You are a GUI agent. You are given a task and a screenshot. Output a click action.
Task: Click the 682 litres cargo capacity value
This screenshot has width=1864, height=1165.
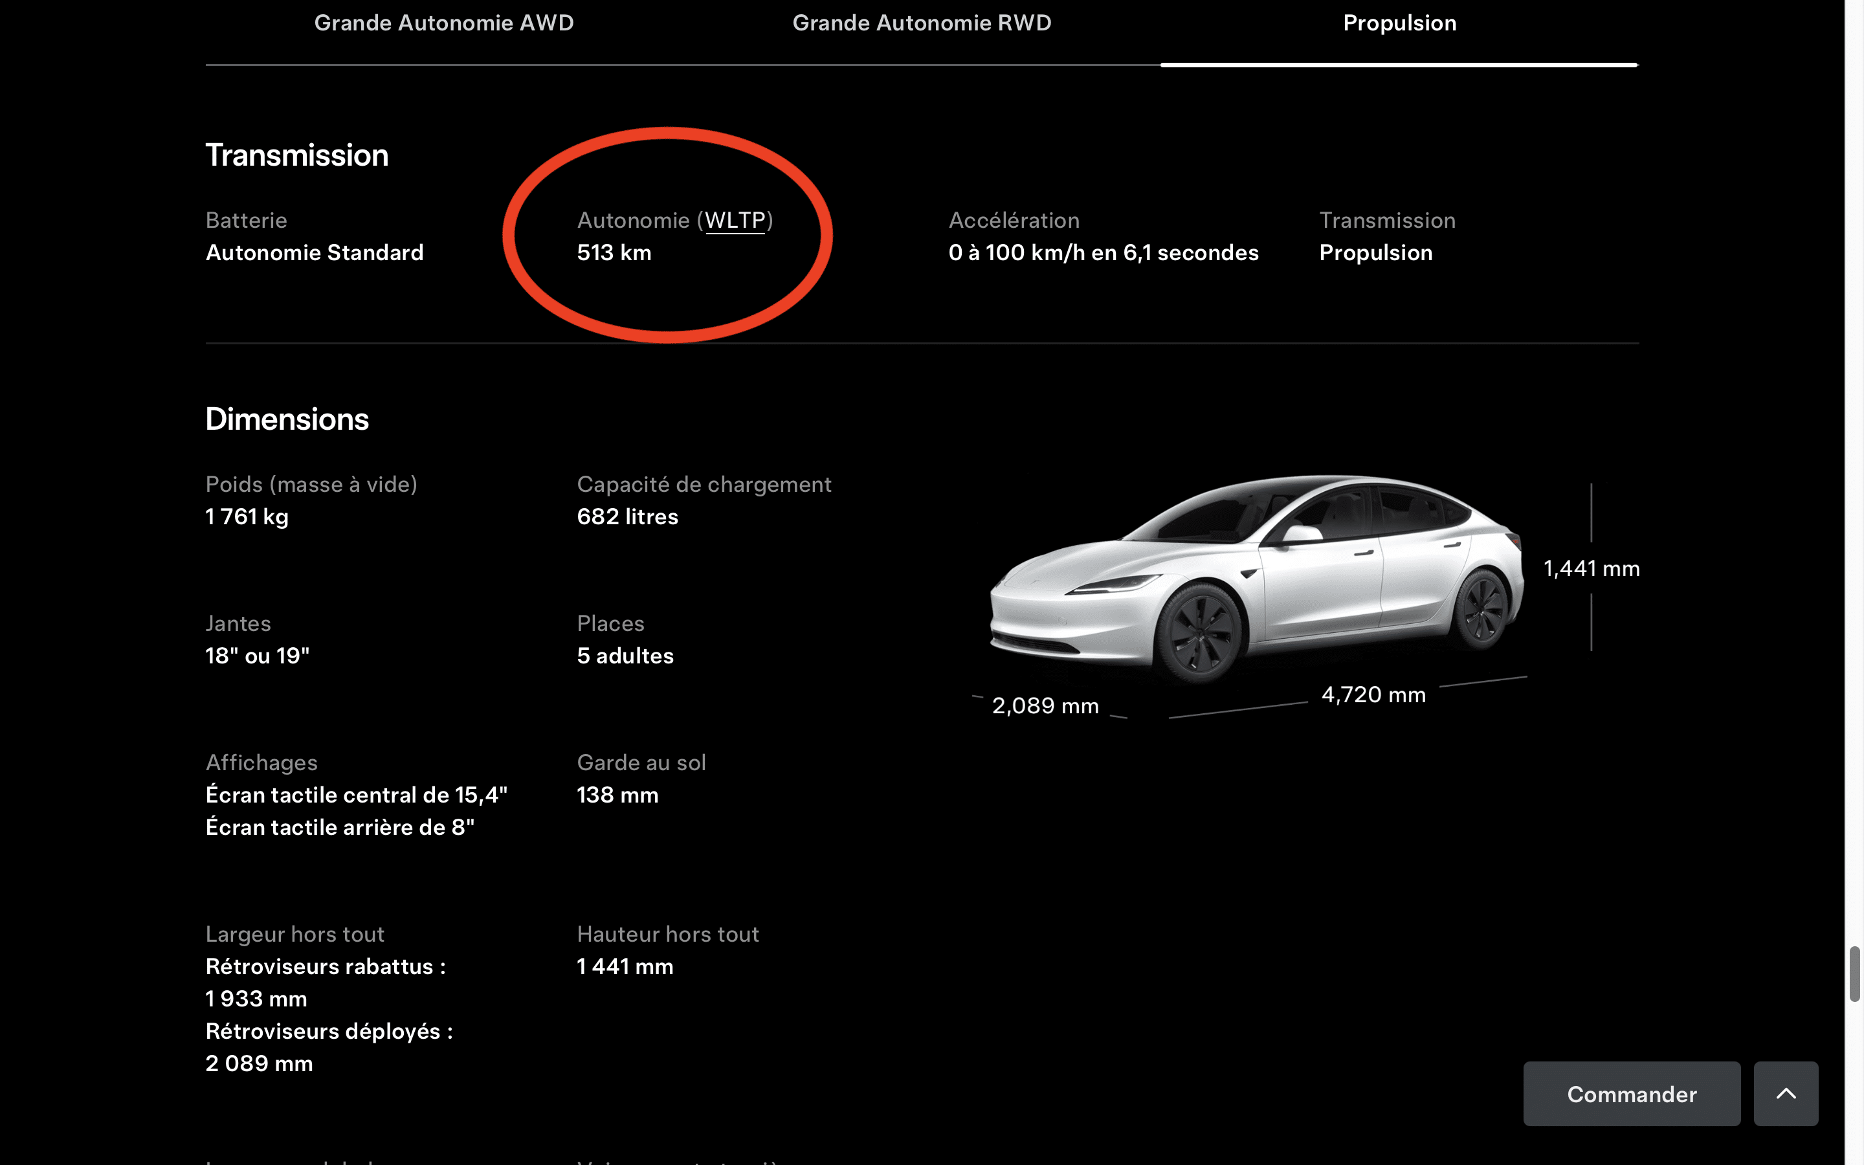pyautogui.click(x=627, y=517)
